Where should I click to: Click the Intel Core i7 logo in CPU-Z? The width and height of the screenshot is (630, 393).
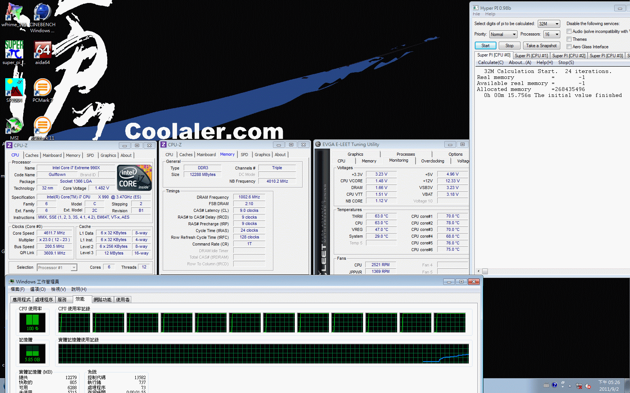pyautogui.click(x=135, y=178)
